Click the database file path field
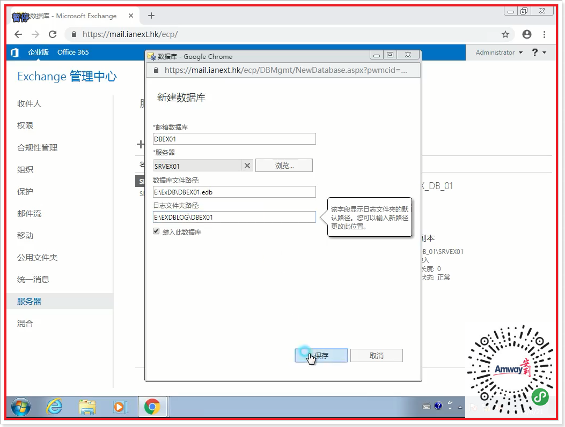The height and width of the screenshot is (427, 565). (234, 192)
